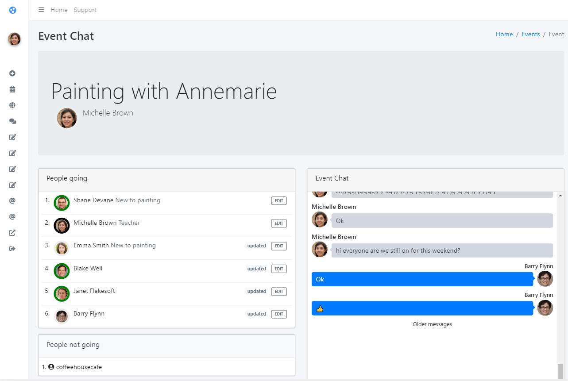Click the Painting with Annemarie title
The width and height of the screenshot is (568, 381).
click(164, 92)
